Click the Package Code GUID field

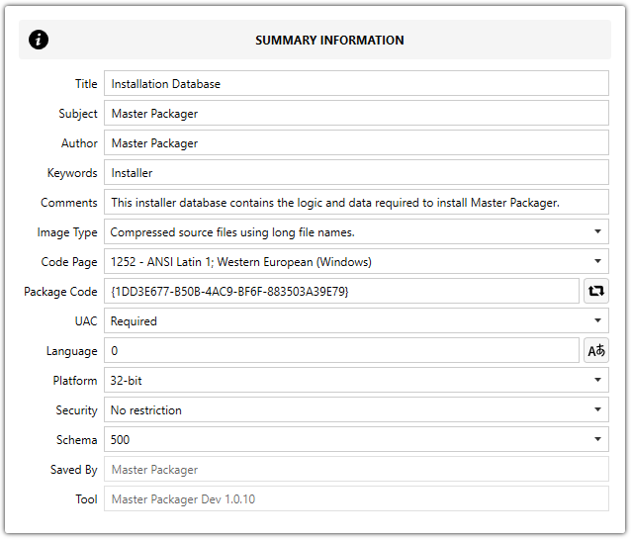[x=341, y=291]
